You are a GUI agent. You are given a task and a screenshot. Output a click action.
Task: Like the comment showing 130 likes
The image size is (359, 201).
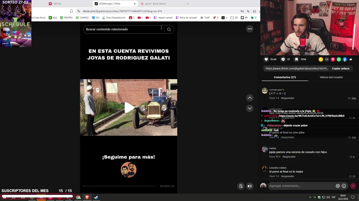pos(349,138)
